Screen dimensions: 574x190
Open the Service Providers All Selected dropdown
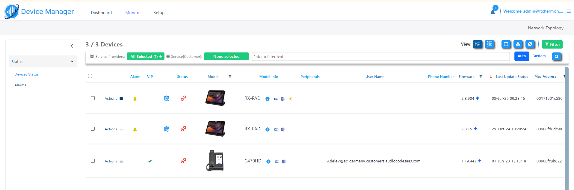pos(146,56)
